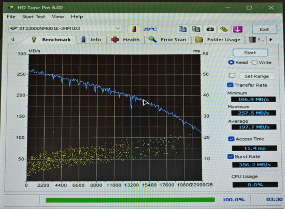Switch to the Health tab
The image size is (285, 209).
[x=126, y=40]
